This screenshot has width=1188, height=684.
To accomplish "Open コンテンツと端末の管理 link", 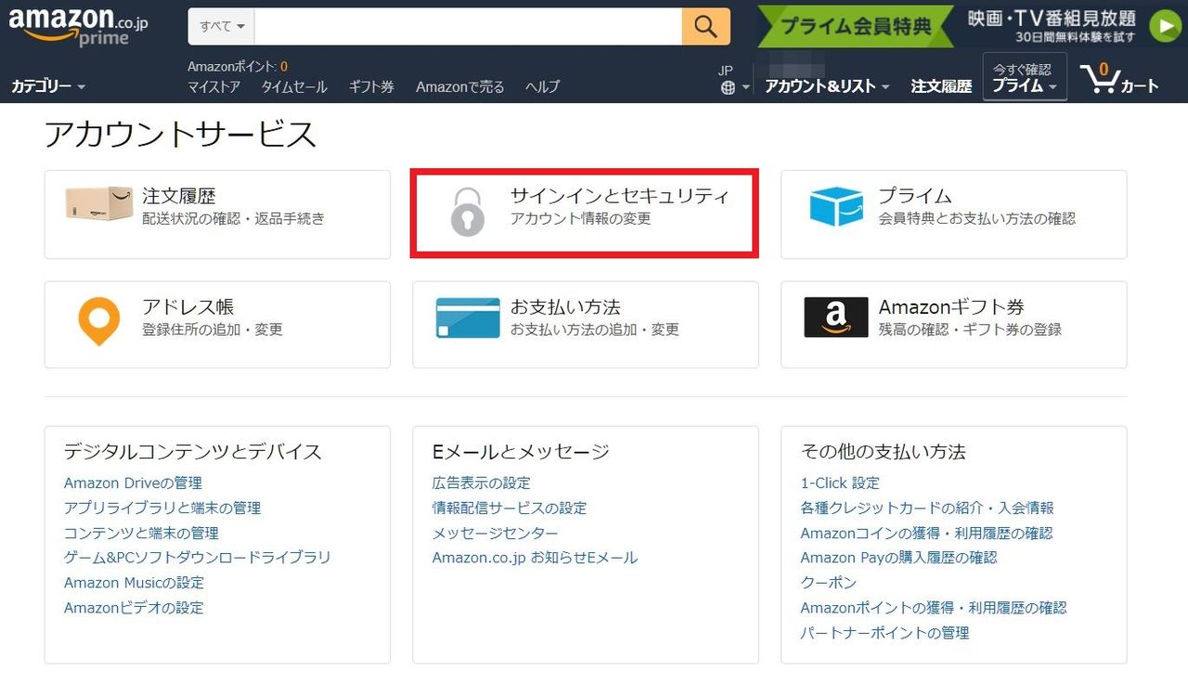I will pos(141,533).
